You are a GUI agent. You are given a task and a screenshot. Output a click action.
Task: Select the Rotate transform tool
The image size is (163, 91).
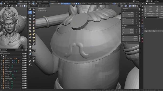34,58
